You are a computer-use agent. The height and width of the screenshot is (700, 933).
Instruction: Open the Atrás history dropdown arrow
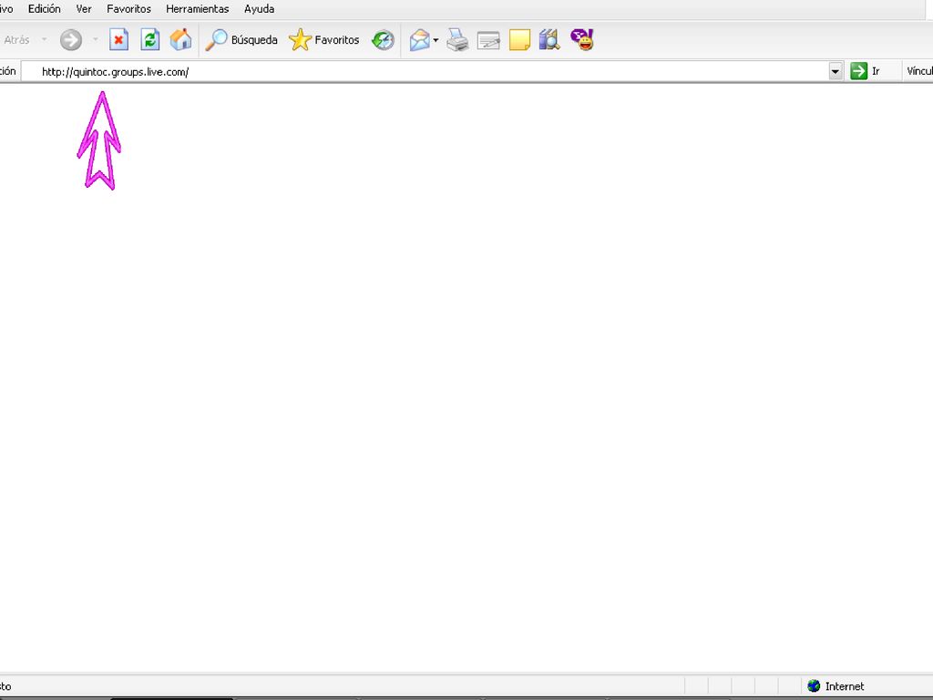tap(44, 40)
